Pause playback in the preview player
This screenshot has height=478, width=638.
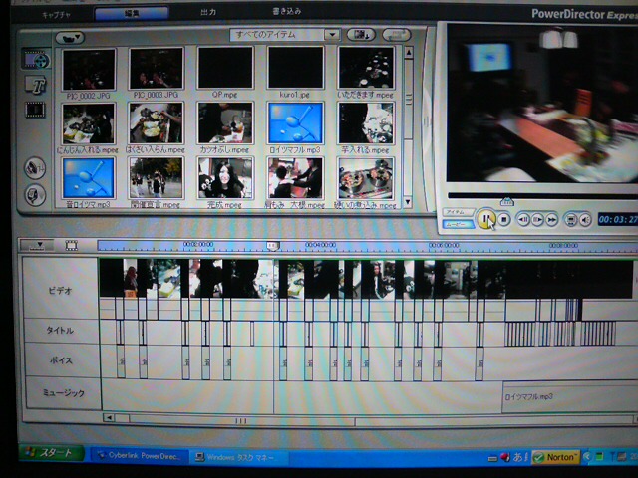[485, 219]
